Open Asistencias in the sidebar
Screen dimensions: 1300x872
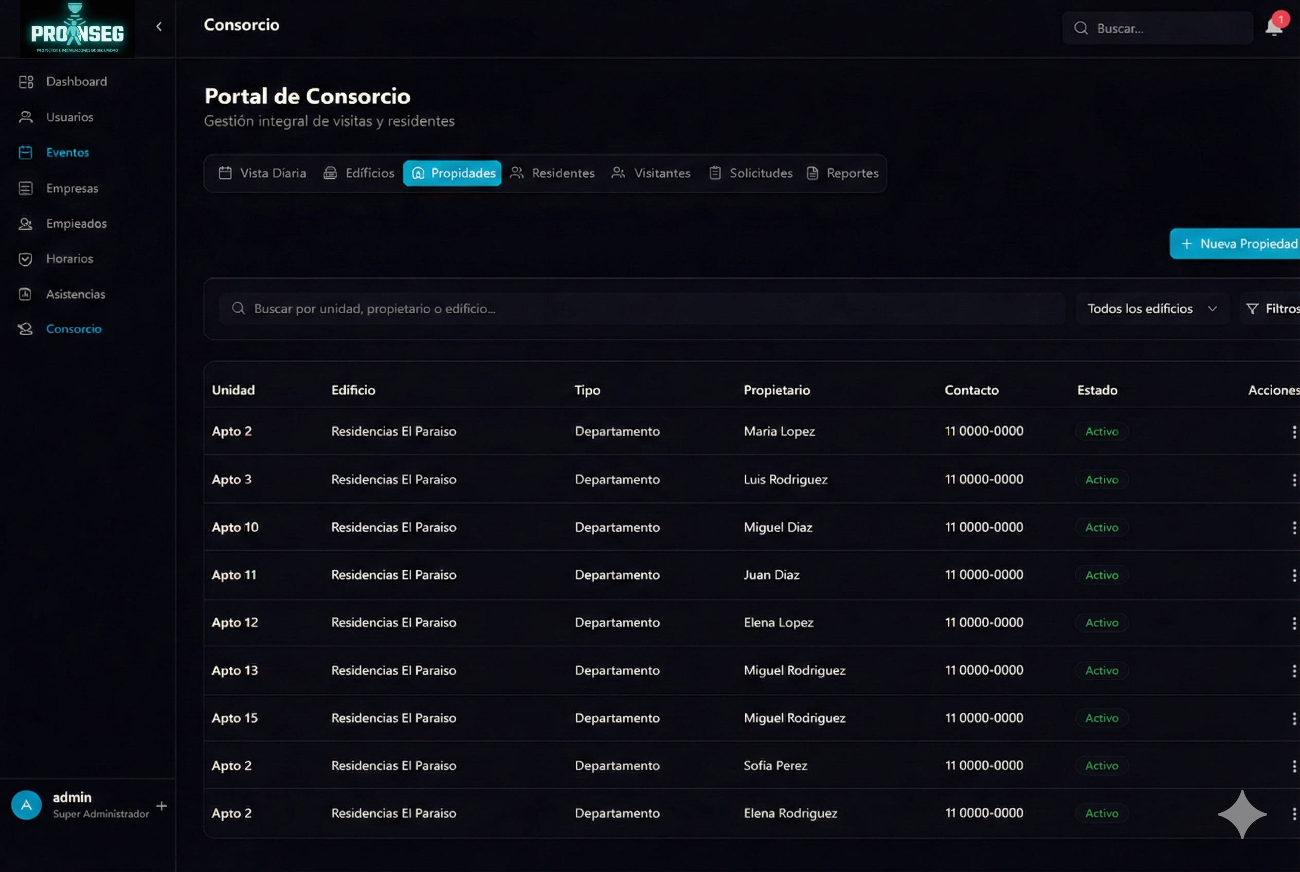click(x=75, y=294)
